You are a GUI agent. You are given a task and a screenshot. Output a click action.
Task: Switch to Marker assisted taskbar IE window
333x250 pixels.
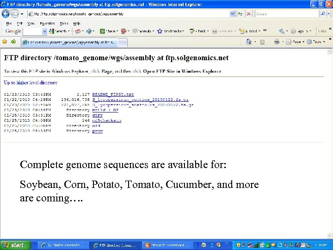[62, 245]
